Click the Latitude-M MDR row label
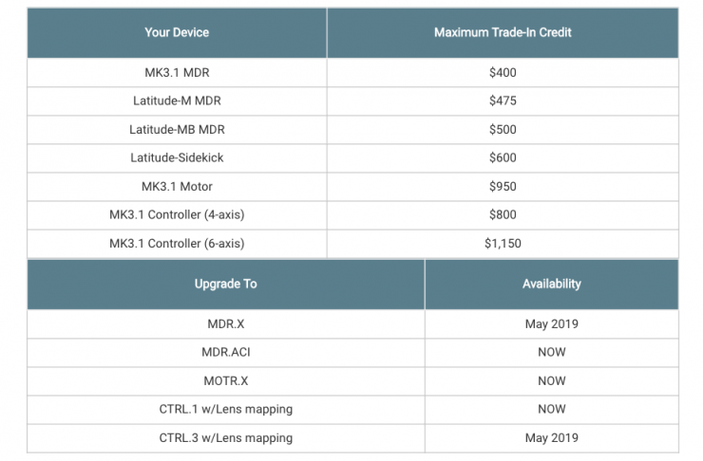 point(177,101)
